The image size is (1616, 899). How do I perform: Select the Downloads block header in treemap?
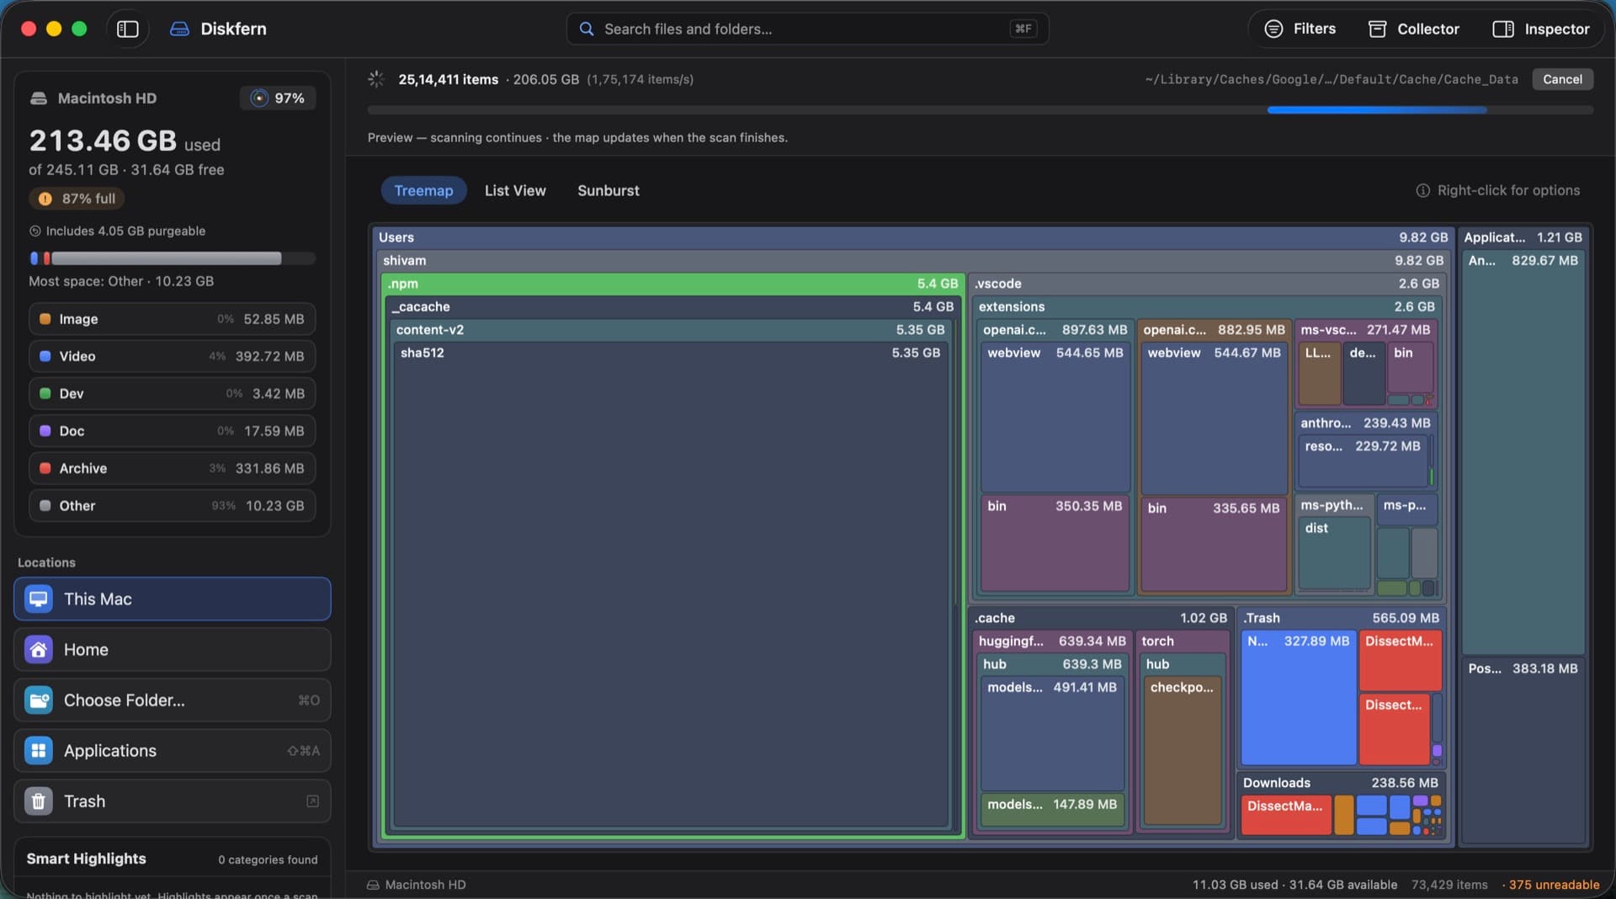tap(1341, 783)
